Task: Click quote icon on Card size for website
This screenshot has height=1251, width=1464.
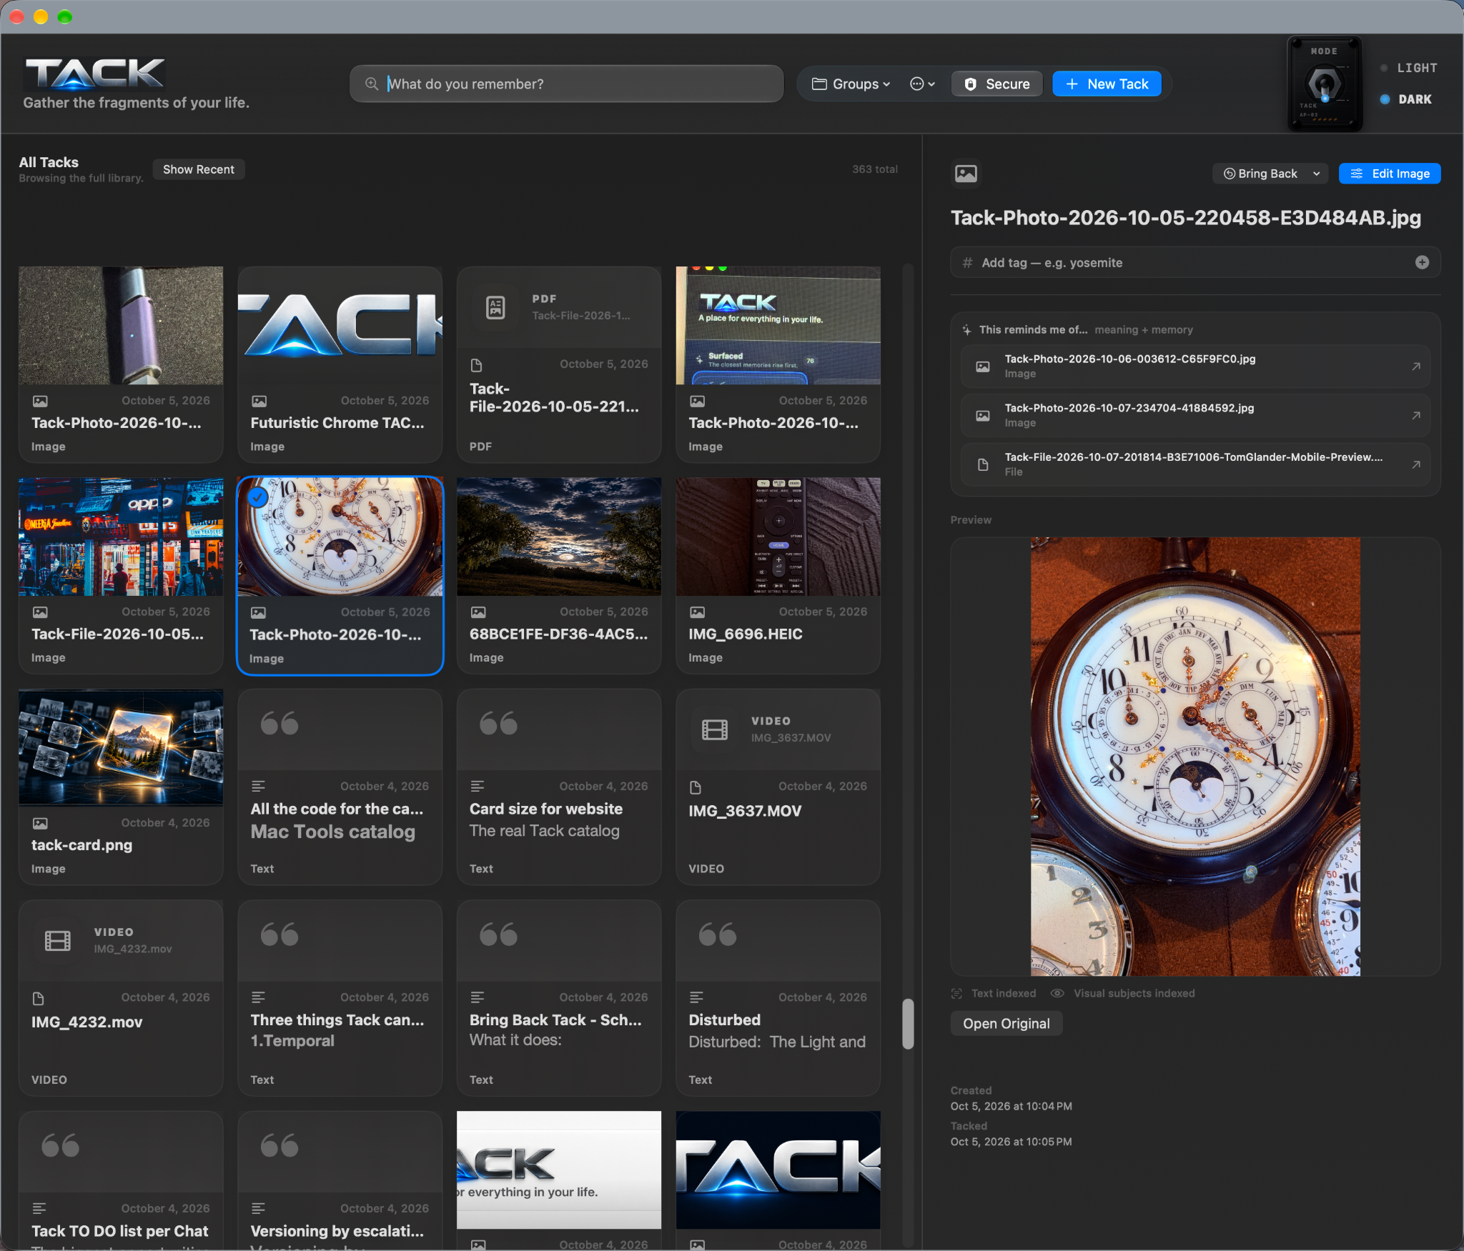Action: pos(498,723)
